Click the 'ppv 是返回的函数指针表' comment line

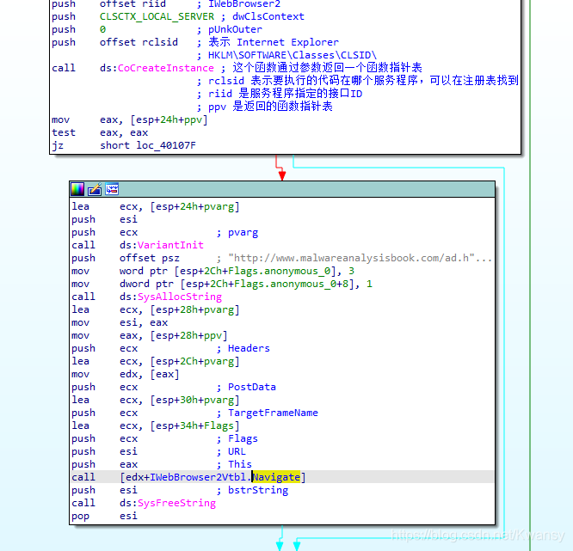coord(265,107)
